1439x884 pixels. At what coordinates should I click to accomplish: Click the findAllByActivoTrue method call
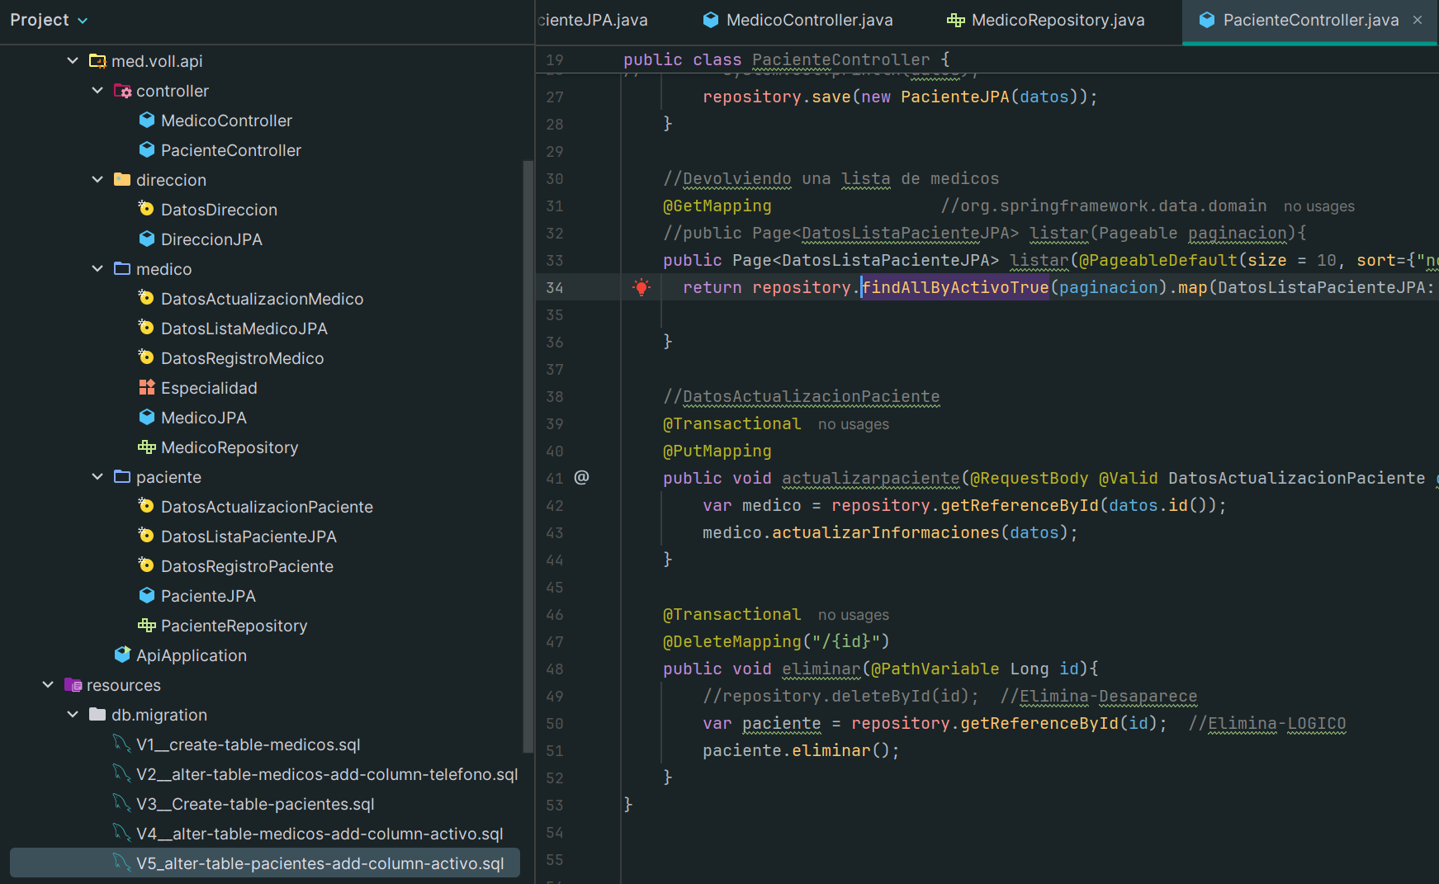955,287
